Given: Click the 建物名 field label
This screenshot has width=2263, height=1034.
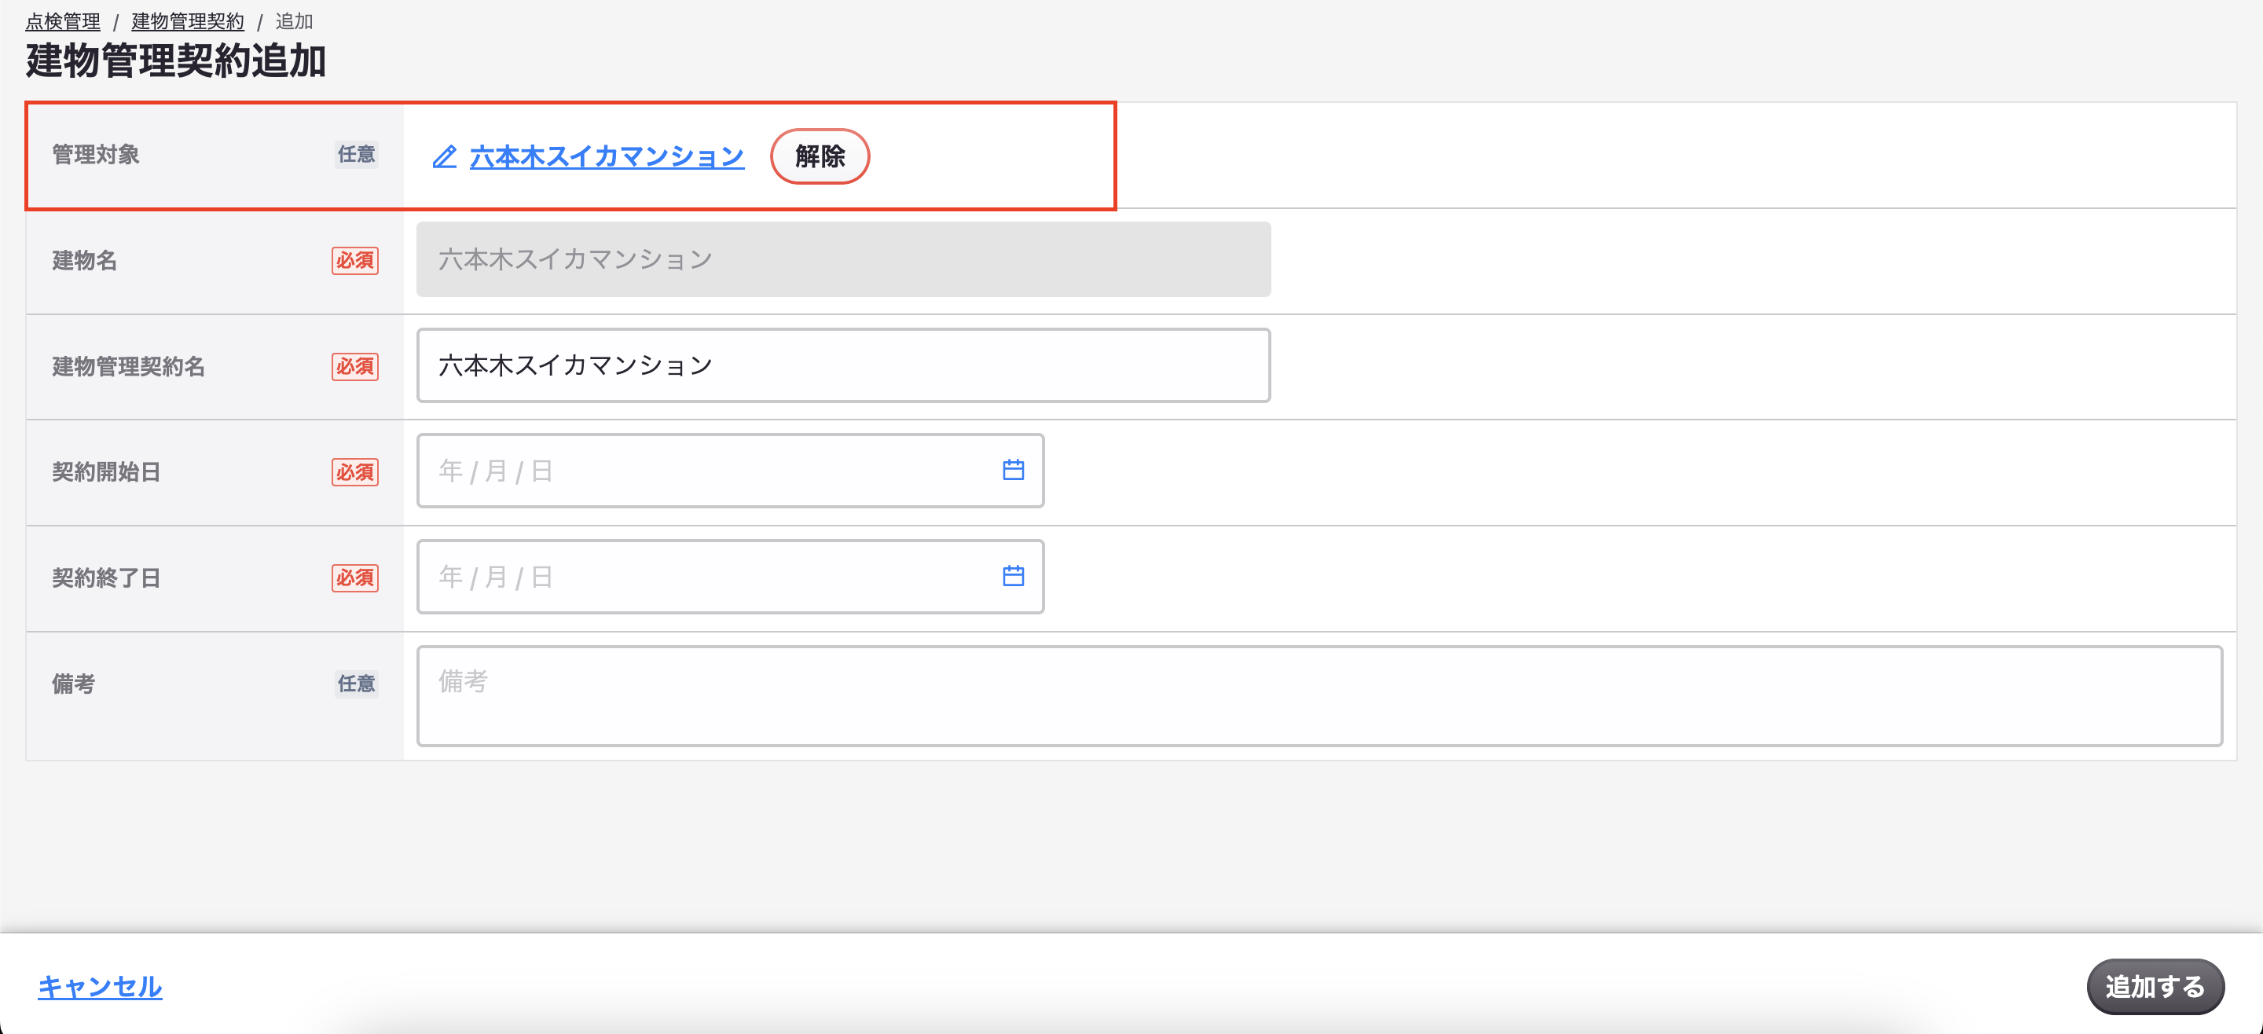Looking at the screenshot, I should 84,261.
